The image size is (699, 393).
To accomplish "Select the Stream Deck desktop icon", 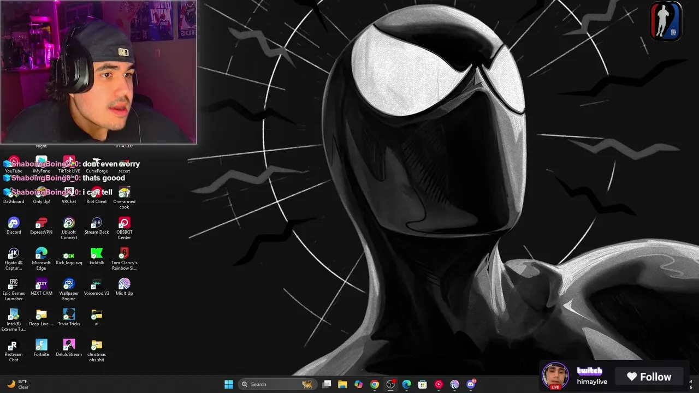I will pos(97,226).
